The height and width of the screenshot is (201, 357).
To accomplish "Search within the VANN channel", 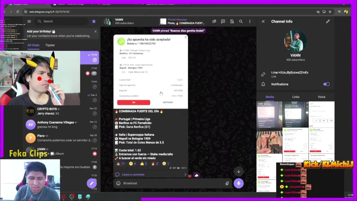I will [241, 21].
